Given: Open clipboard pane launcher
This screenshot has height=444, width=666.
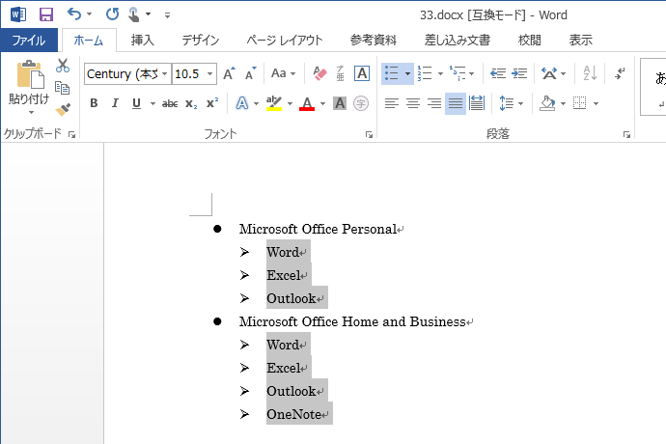Looking at the screenshot, I should [x=71, y=135].
